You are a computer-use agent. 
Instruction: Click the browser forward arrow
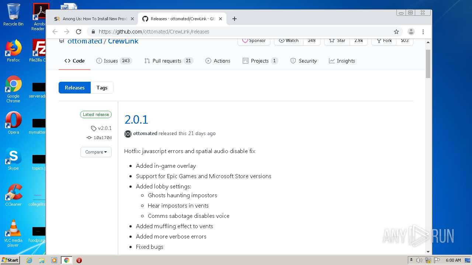tap(67, 32)
